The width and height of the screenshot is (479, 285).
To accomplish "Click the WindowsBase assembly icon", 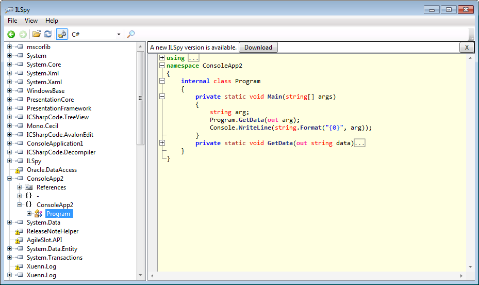I will [19, 90].
